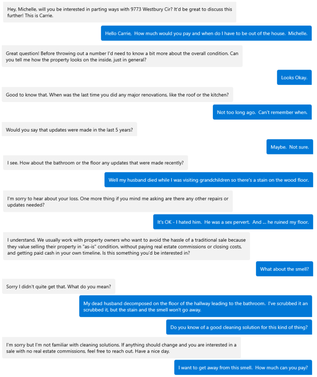Click the "last 5 years" question bubble
The image size is (317, 377).
coord(69,130)
